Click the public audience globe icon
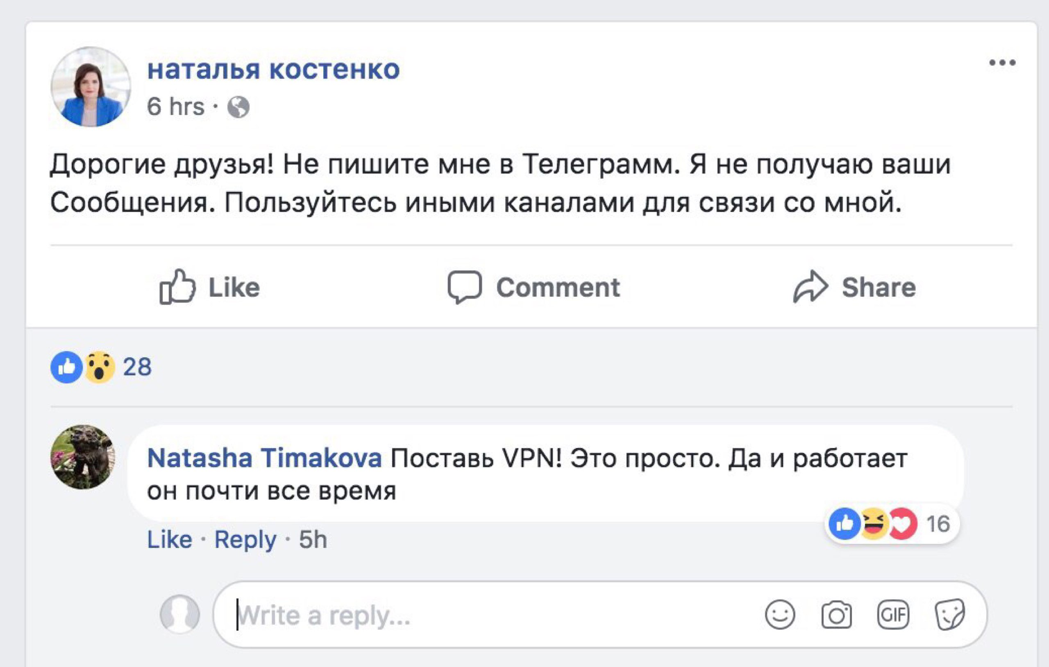Image resolution: width=1049 pixels, height=667 pixels. point(238,107)
